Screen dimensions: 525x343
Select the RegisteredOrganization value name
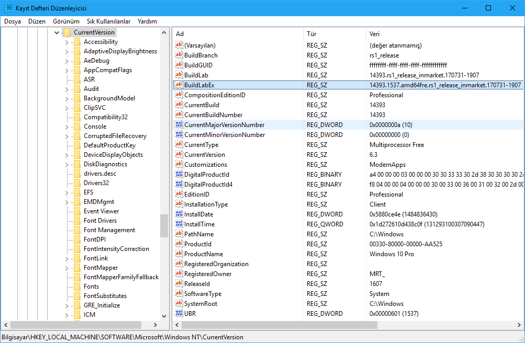click(x=216, y=264)
